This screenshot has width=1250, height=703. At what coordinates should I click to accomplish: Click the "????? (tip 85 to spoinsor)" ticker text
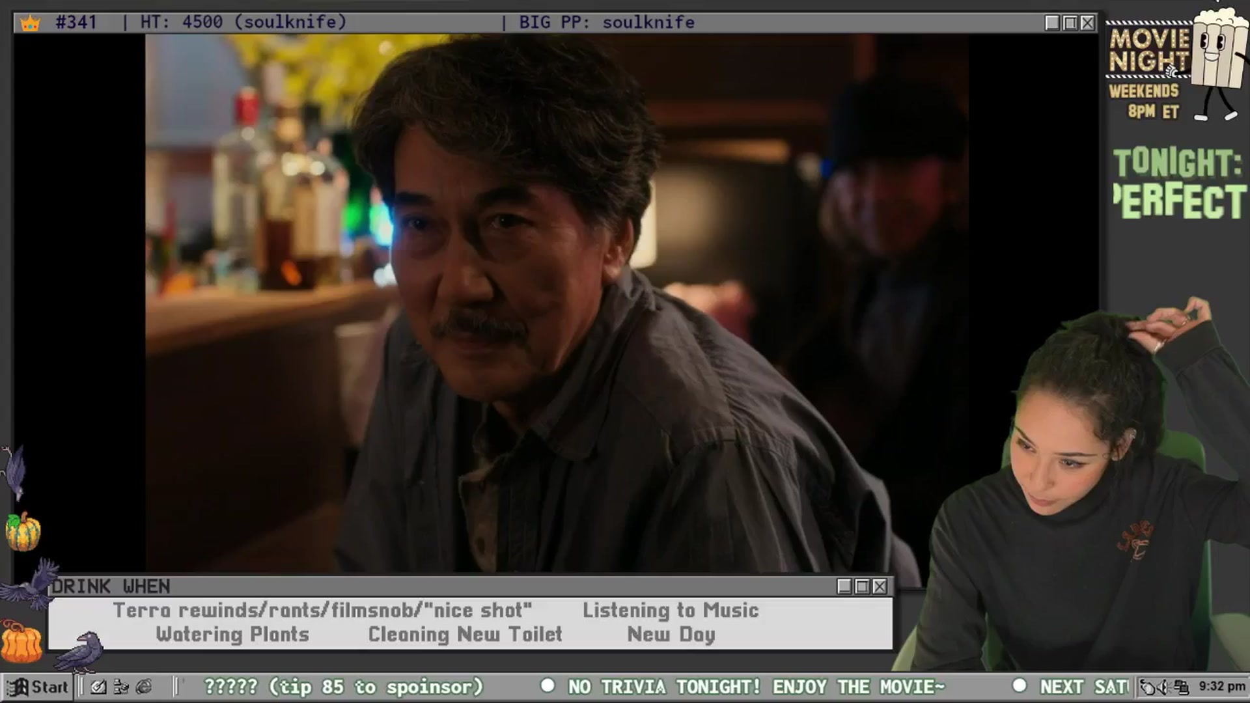tap(344, 687)
